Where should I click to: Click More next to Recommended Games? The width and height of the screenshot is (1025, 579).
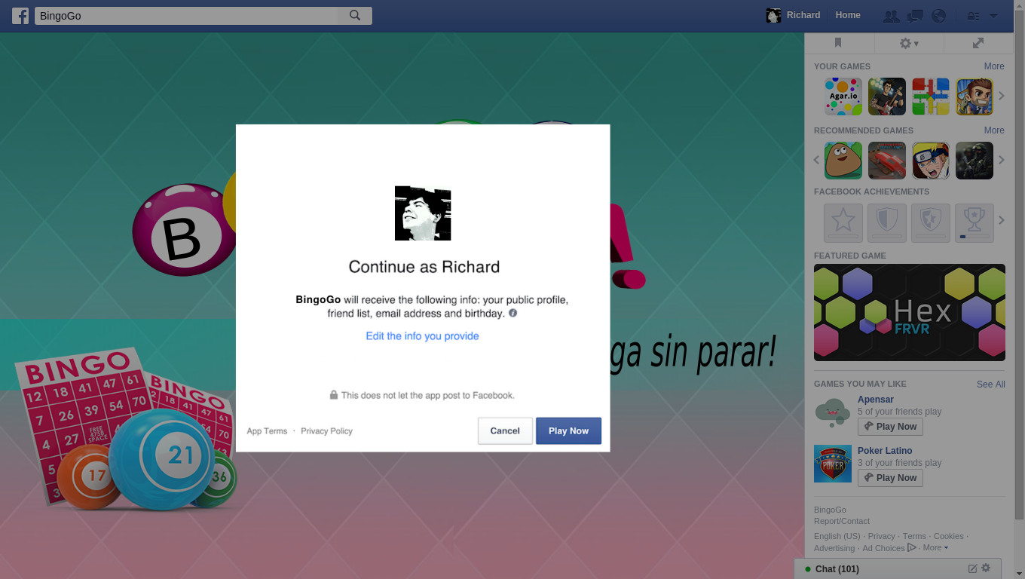(x=994, y=130)
